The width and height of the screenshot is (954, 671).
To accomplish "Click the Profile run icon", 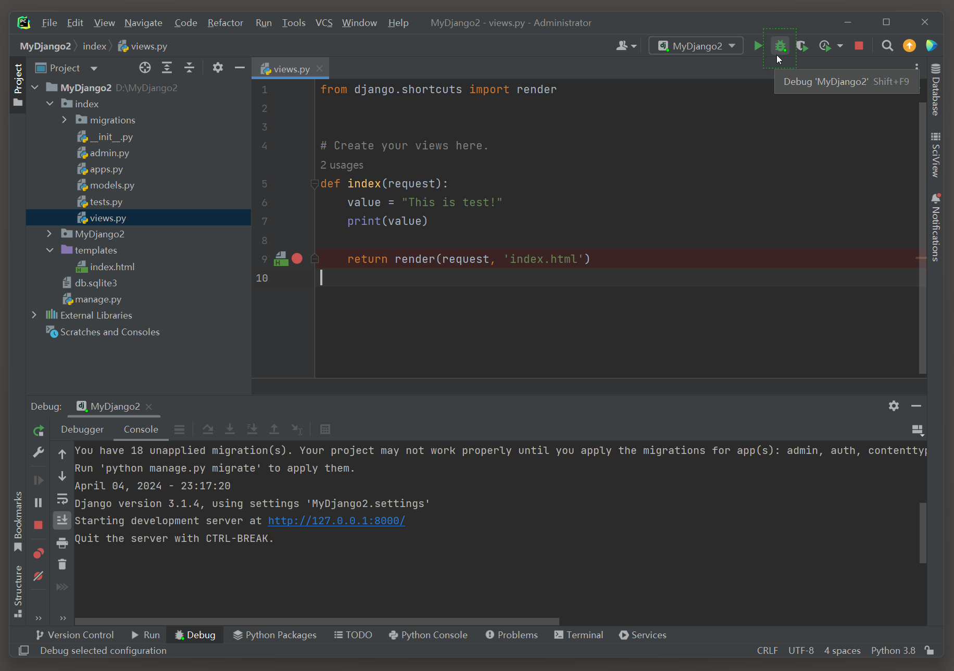I will [824, 46].
